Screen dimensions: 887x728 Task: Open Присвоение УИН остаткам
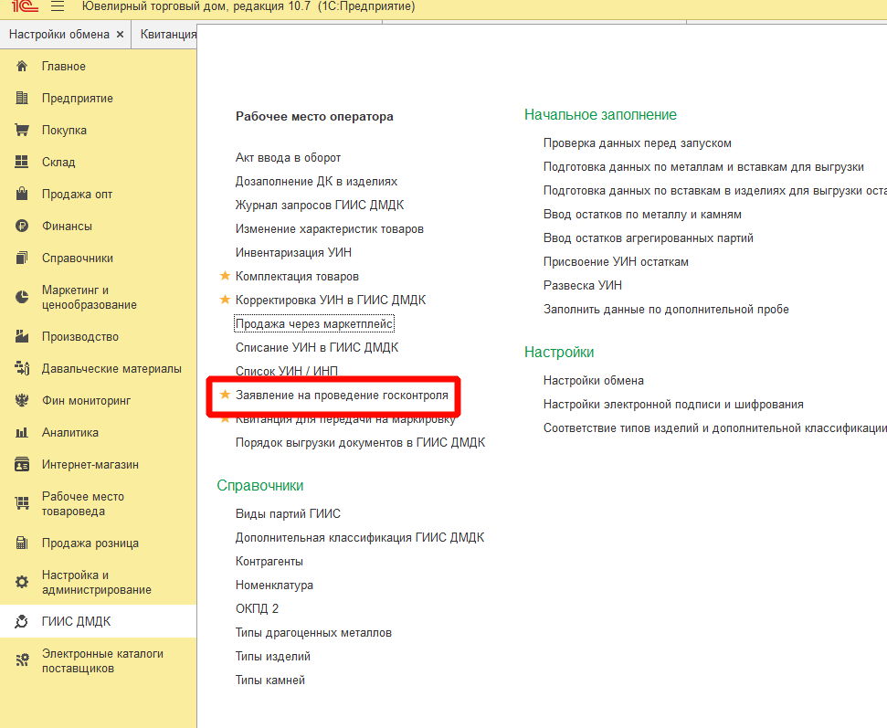[x=616, y=262]
